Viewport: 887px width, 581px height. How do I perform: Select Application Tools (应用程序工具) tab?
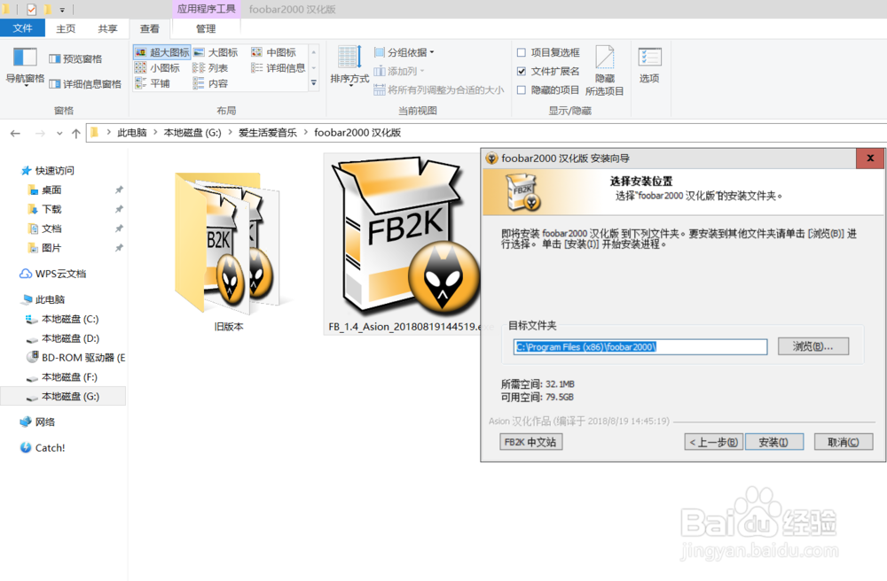pyautogui.click(x=206, y=9)
